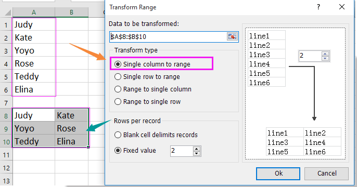Viewport: 357px width, 187px height.
Task: Select column B header
Action: pyautogui.click(x=71, y=12)
